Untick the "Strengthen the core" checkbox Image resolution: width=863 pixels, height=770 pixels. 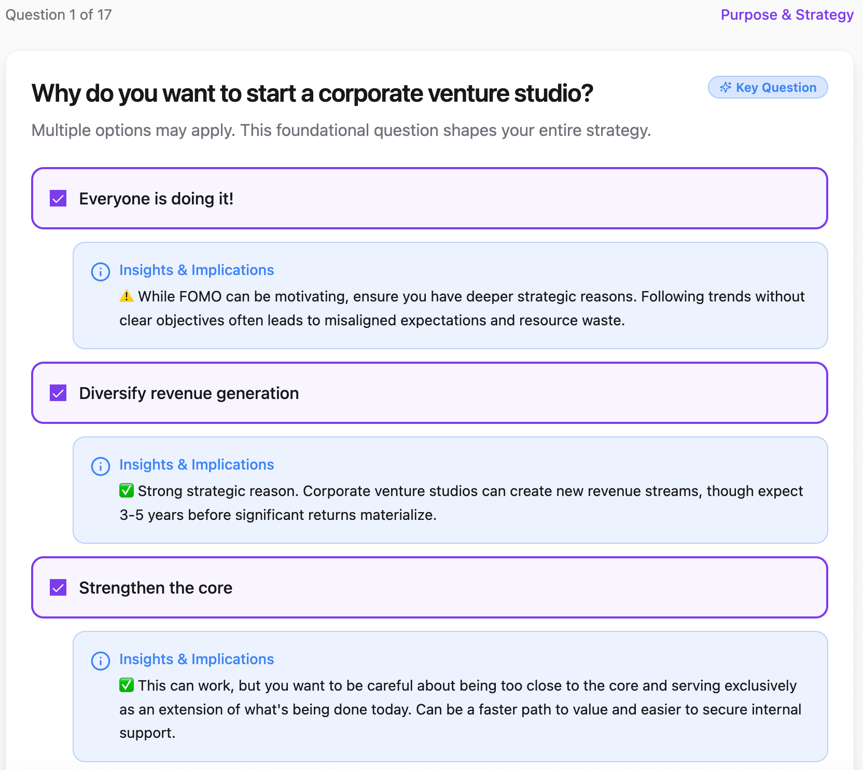tap(58, 587)
